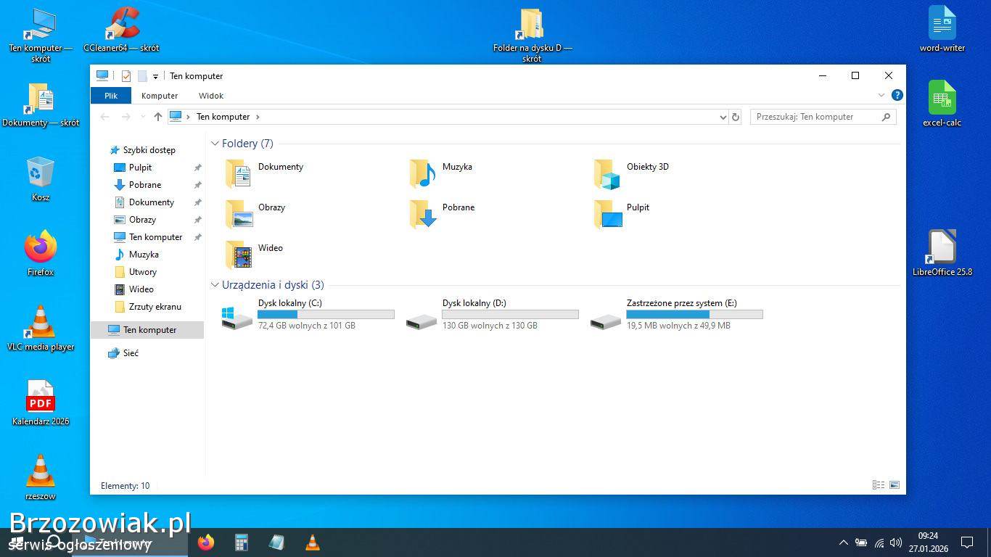Open Firefox from the taskbar
This screenshot has height=557, width=991.
point(206,542)
